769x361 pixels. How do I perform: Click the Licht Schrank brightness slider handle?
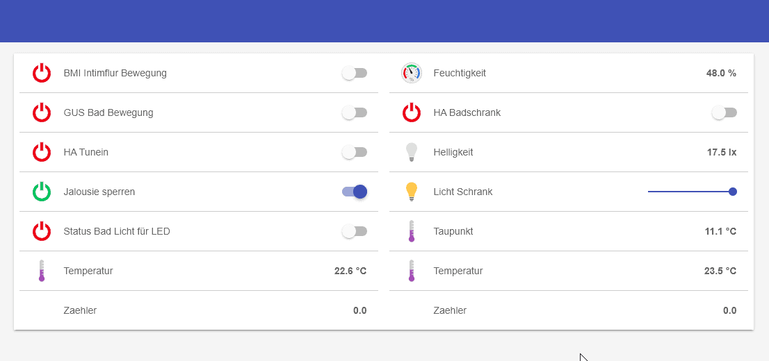733,192
